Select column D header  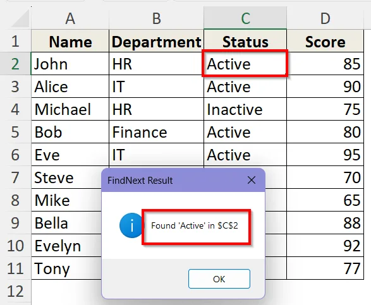(x=325, y=18)
